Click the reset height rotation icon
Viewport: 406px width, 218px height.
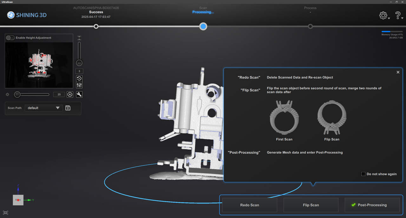(79, 78)
